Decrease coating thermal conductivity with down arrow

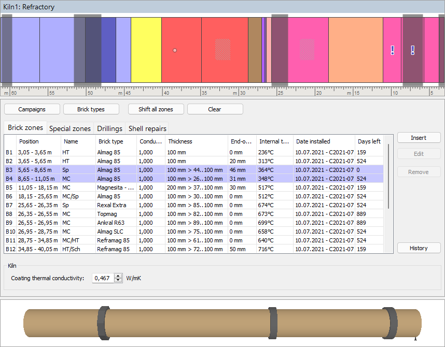tap(118, 280)
